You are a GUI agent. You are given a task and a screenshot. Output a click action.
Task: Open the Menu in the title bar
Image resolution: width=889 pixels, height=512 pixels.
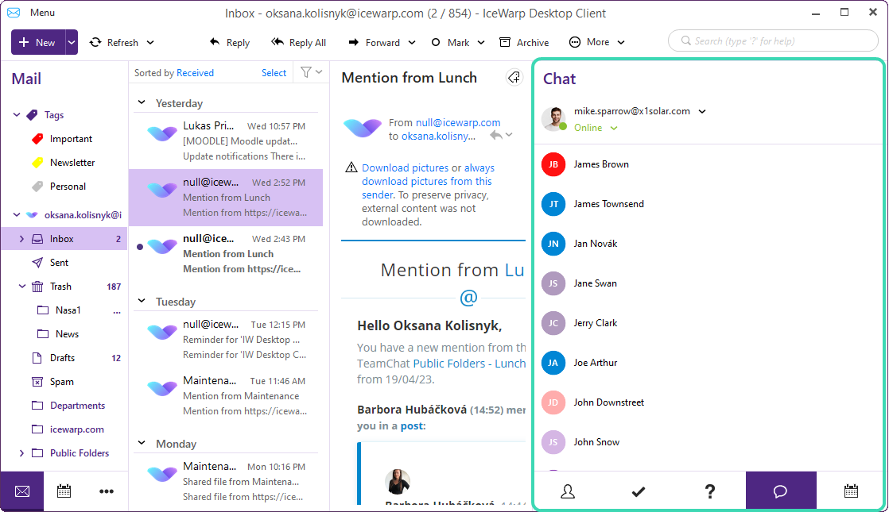(42, 13)
